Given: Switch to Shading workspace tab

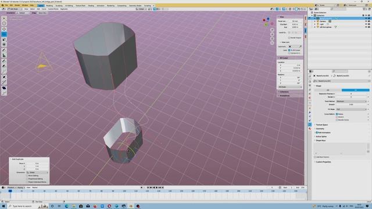Looking at the screenshot, I should (91, 5).
